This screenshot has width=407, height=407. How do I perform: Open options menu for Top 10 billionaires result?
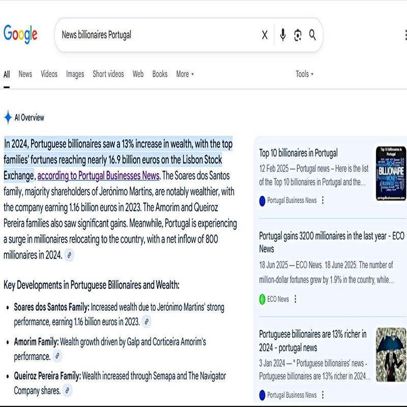[323, 200]
